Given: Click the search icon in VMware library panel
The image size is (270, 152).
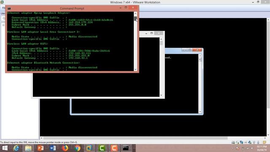Looking at the screenshot, I should [x=4, y=19].
